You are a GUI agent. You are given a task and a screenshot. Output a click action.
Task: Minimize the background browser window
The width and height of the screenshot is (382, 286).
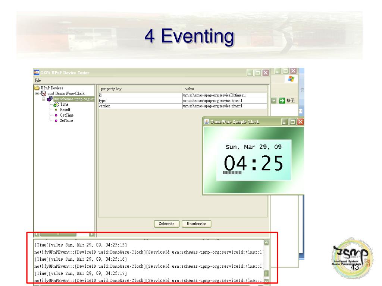(x=278, y=71)
